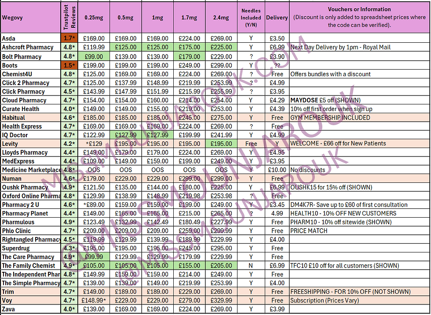Select Lloyds Pharmacy's £4.95 delivery cell

pos(277,152)
